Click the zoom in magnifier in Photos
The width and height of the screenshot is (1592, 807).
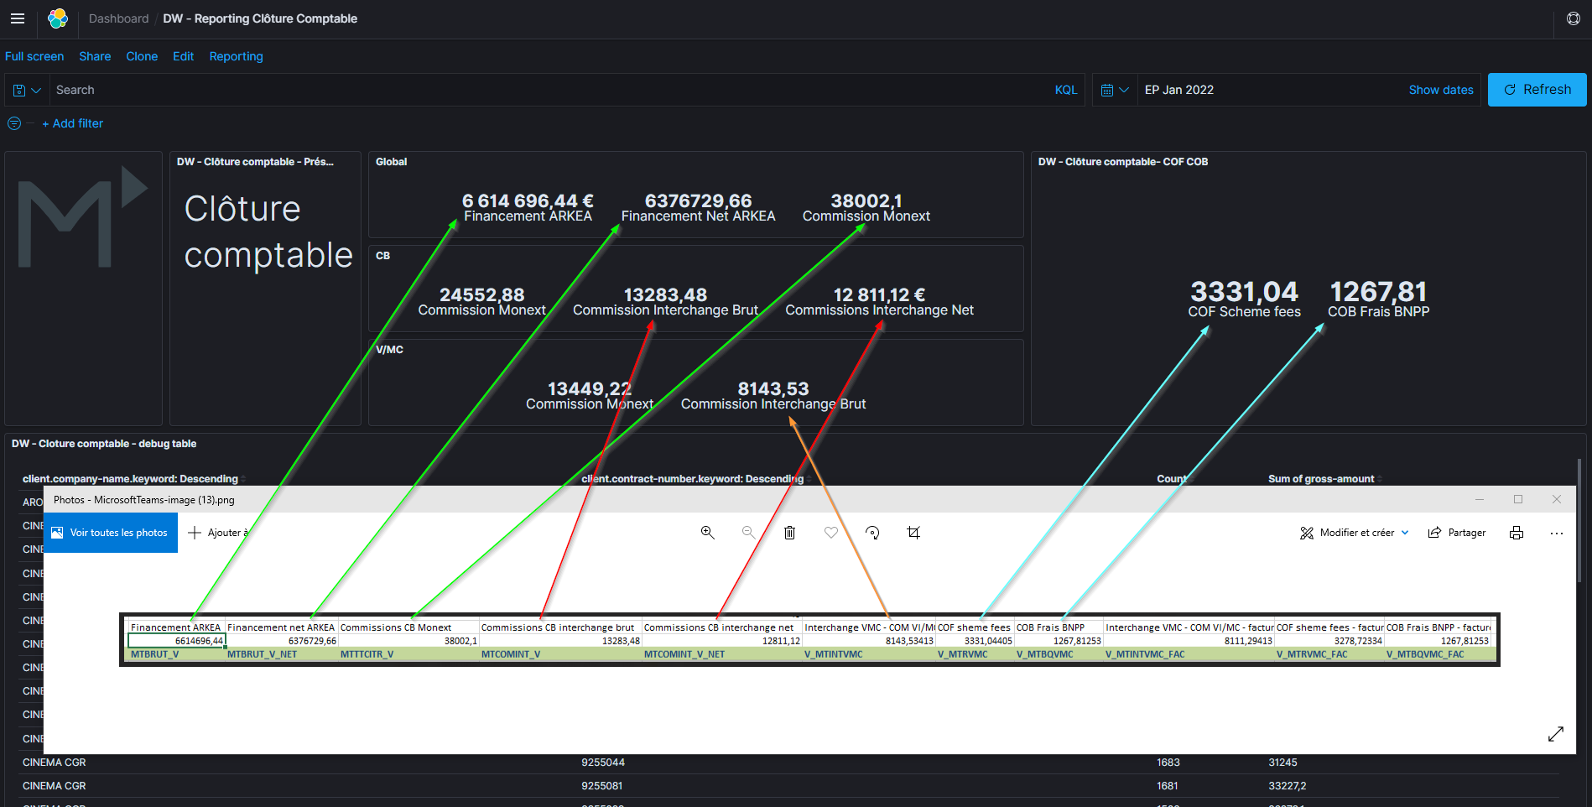707,533
